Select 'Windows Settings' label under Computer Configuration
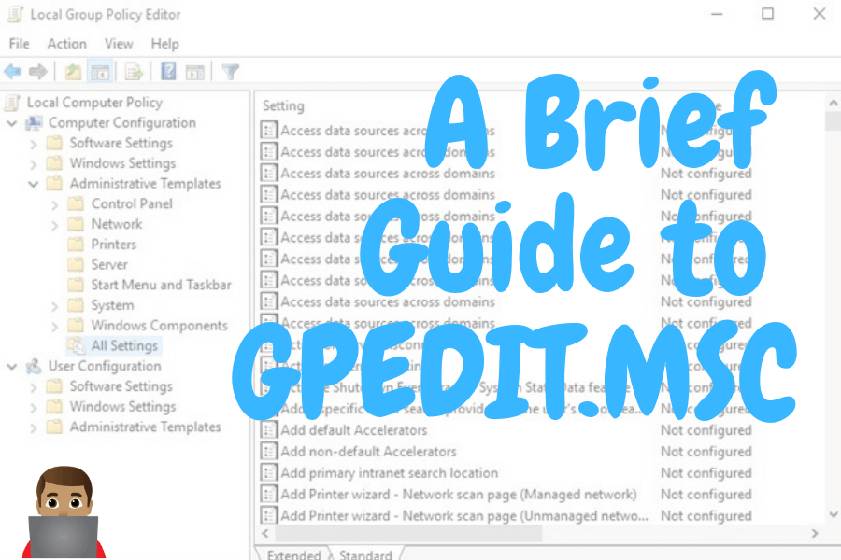This screenshot has width=841, height=560. click(122, 163)
